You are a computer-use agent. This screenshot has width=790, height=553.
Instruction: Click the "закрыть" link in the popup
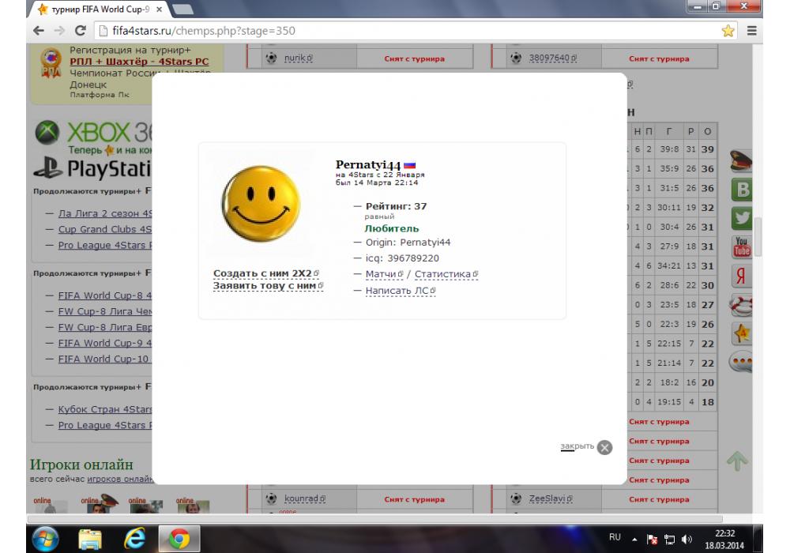tap(577, 446)
